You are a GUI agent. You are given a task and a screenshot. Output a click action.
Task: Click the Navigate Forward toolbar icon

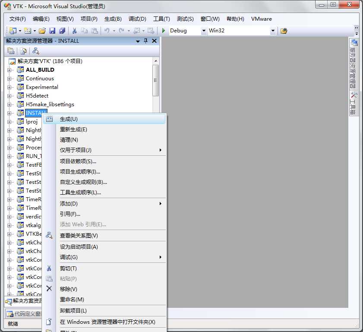(x=151, y=31)
